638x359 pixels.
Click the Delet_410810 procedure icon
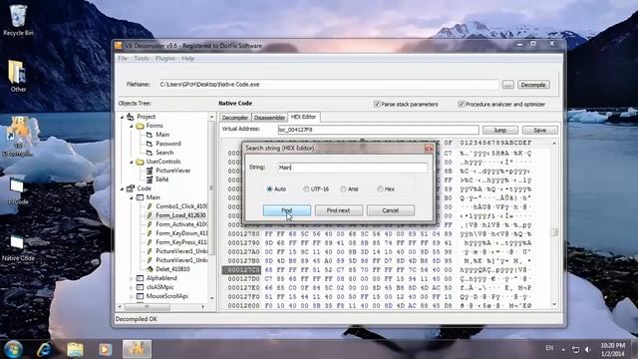tap(150, 269)
